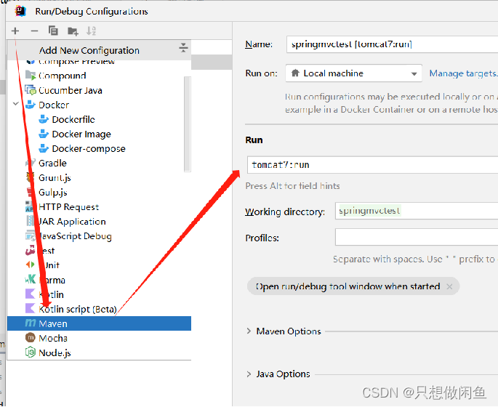The height and width of the screenshot is (407, 498).
Task: Remove Open run/debug tool window option
Action: [x=449, y=286]
